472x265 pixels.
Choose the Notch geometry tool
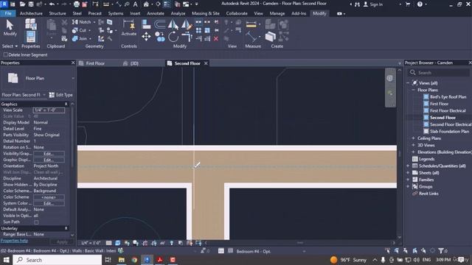pyautogui.click(x=82, y=22)
